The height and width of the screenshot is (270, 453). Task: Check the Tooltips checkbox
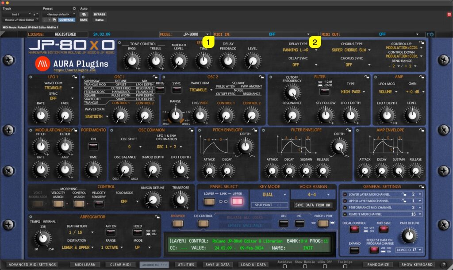[345, 266]
